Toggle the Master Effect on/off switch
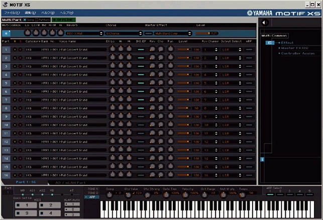This screenshot has width=323, height=220. (x=148, y=33)
